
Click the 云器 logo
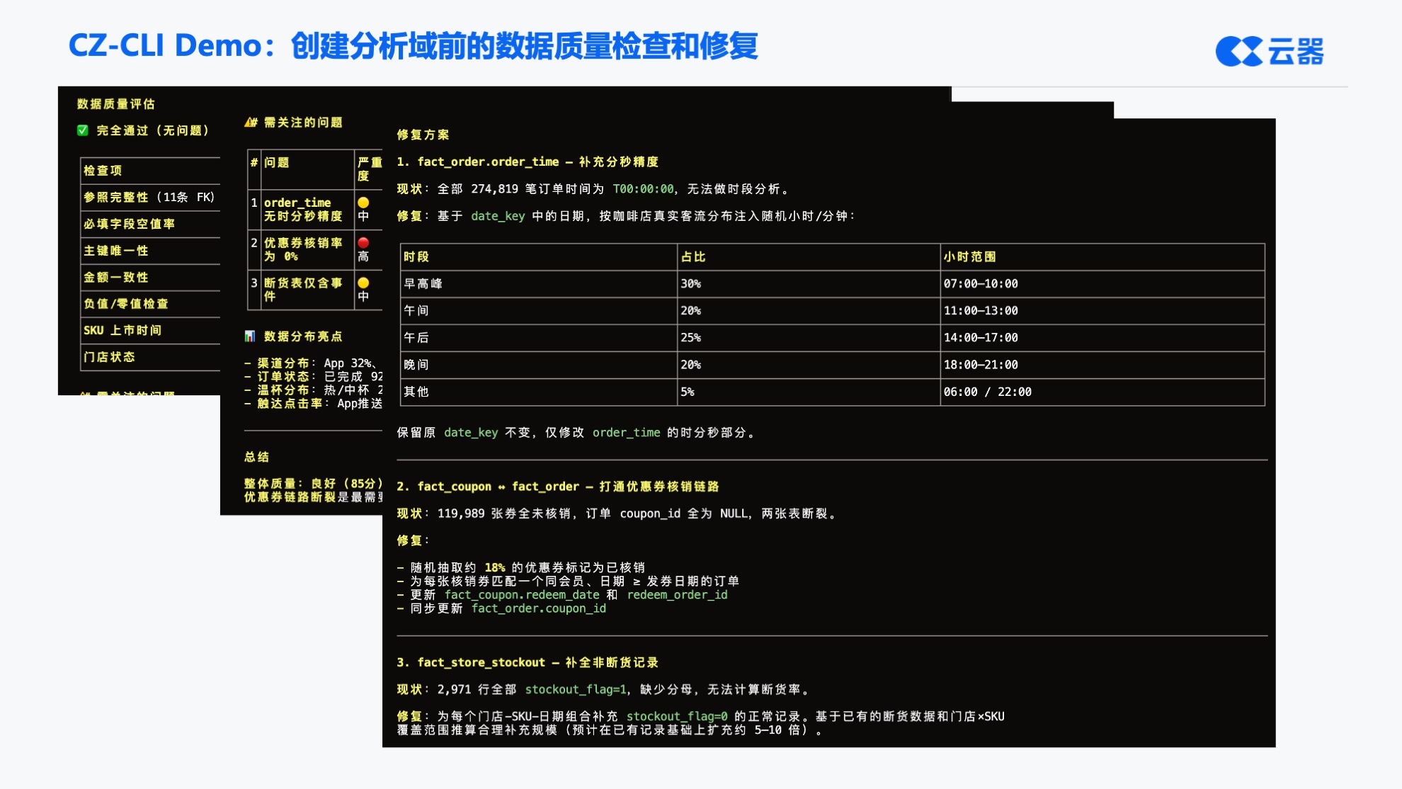click(1270, 51)
